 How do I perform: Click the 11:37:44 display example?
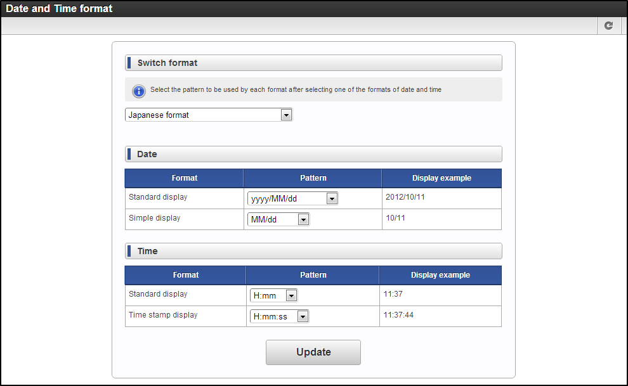pyautogui.click(x=398, y=315)
